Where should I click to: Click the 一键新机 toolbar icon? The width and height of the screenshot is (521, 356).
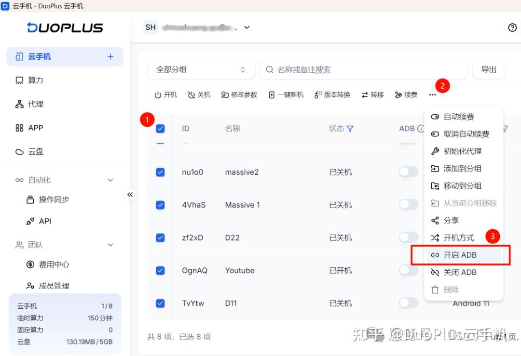click(x=287, y=94)
